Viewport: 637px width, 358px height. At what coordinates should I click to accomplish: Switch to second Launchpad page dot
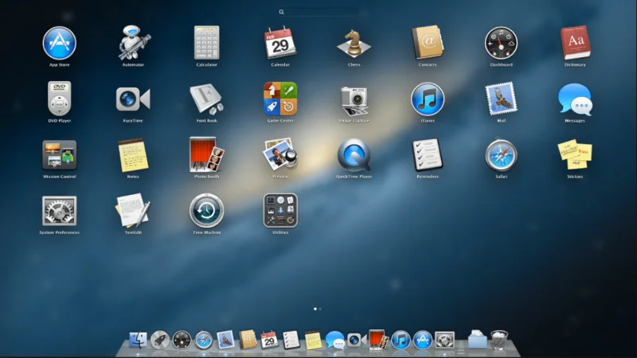click(x=321, y=309)
